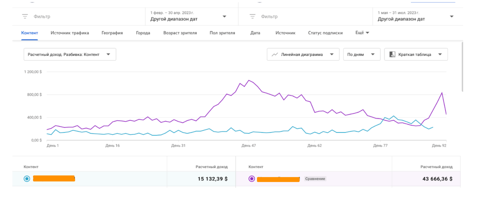The image size is (479, 203).
Task: Click the left filter icon
Action: (25, 17)
